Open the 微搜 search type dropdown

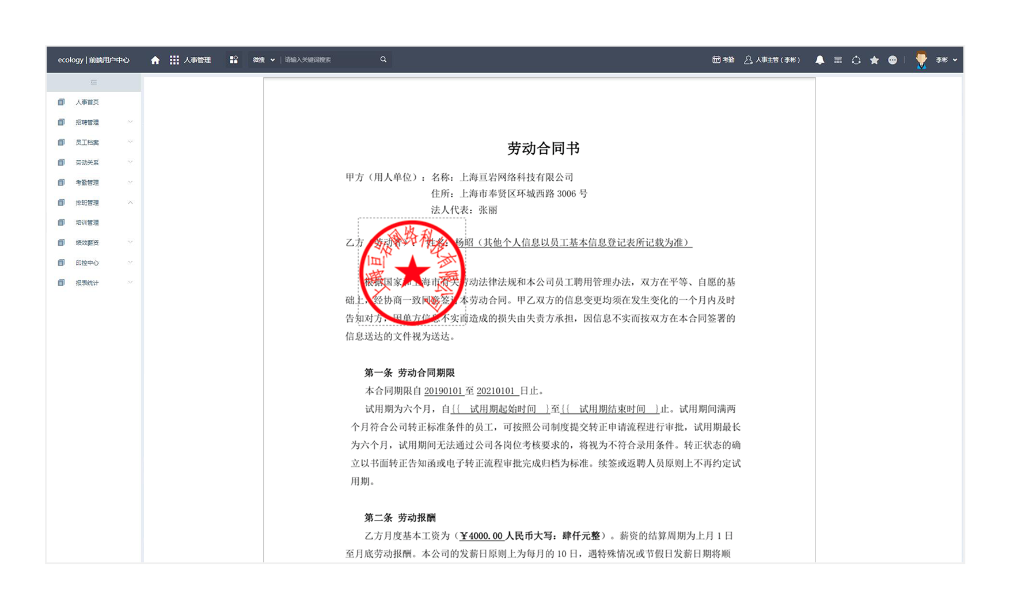pyautogui.click(x=264, y=60)
